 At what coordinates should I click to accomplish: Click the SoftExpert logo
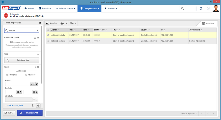[x=11, y=8]
